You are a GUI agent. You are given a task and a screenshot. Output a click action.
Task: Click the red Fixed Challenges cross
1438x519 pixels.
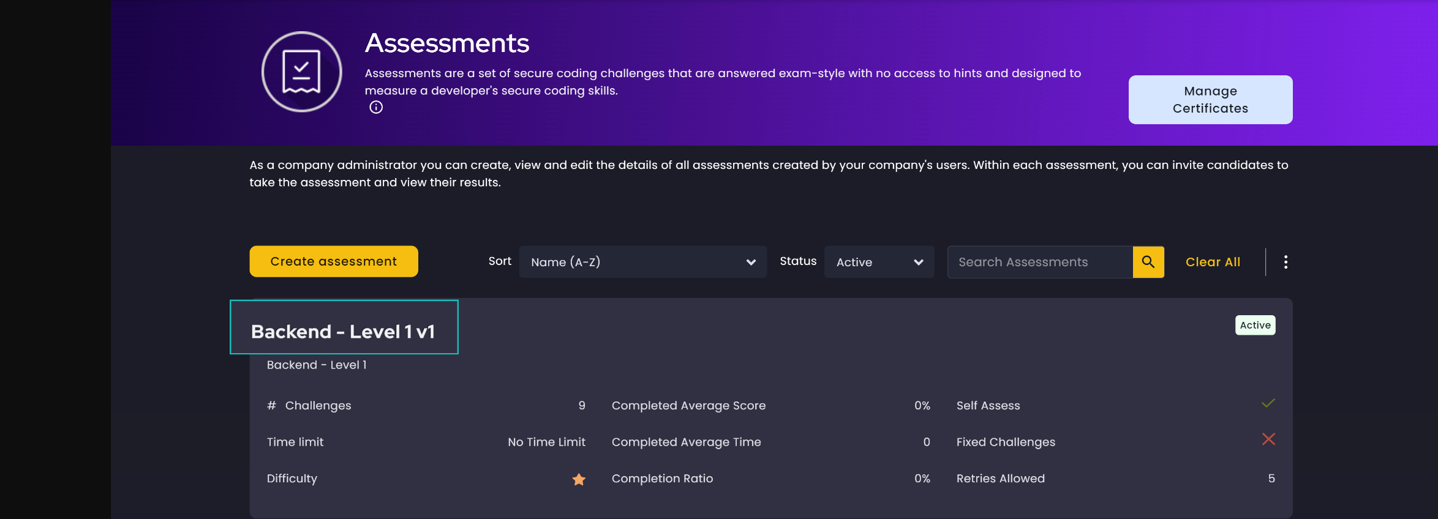tap(1268, 439)
